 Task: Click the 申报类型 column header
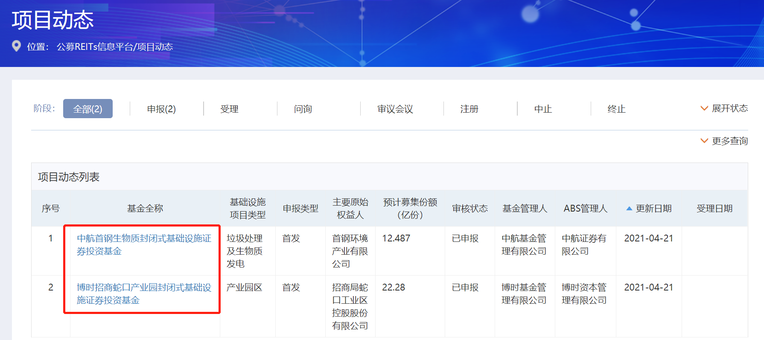point(300,209)
